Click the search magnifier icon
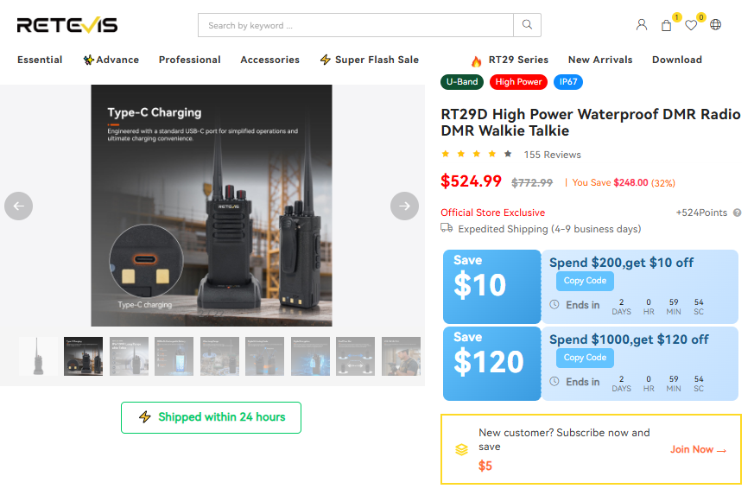The height and width of the screenshot is (495, 754). point(527,25)
